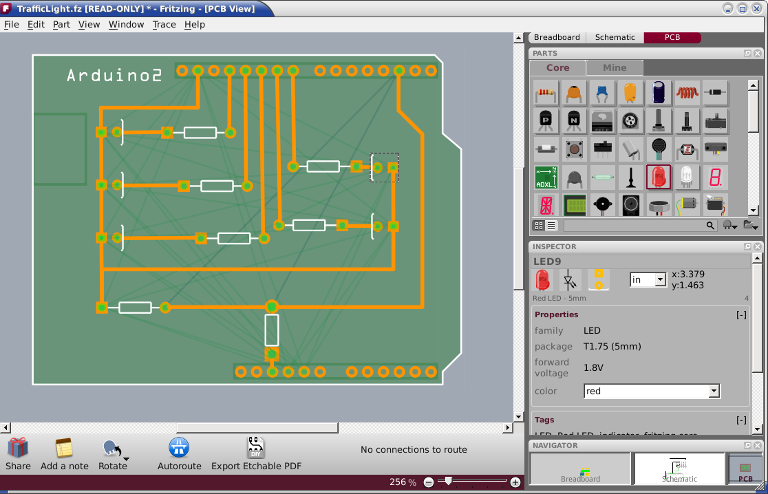Pick the green LCD screen part
This screenshot has width=768, height=494.
(574, 205)
